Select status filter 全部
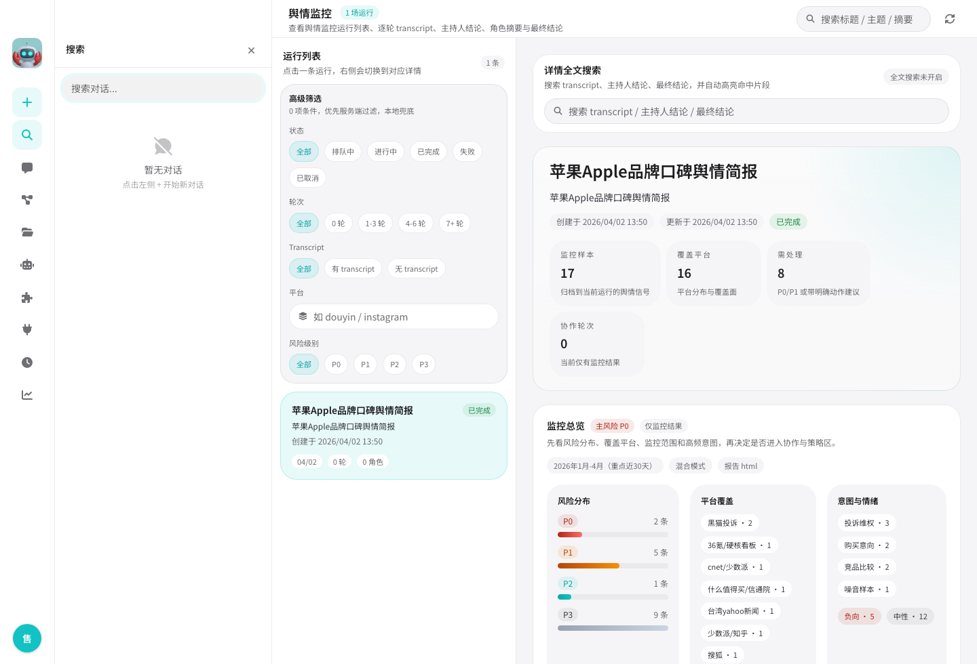This screenshot has height=664, width=977. (304, 152)
